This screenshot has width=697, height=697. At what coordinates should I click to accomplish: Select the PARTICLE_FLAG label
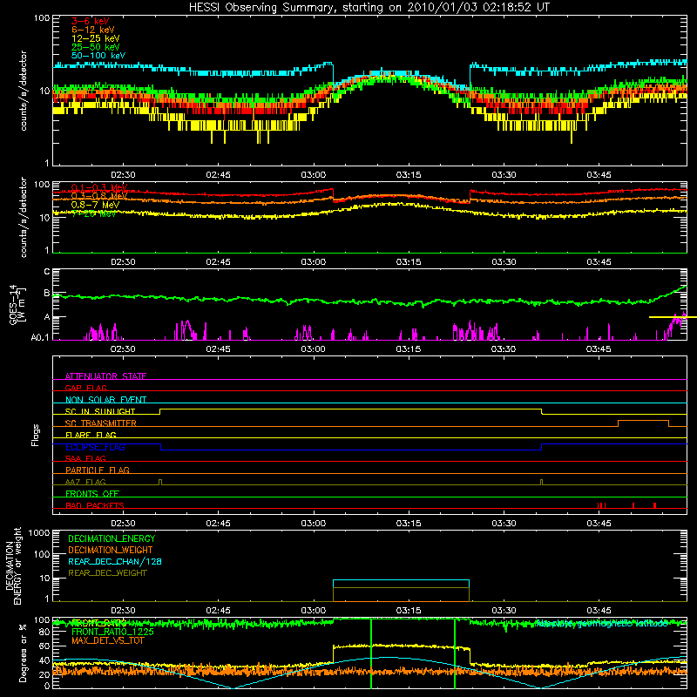98,470
